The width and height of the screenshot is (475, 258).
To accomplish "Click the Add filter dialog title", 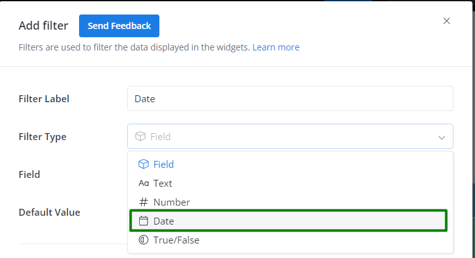I will tap(43, 26).
